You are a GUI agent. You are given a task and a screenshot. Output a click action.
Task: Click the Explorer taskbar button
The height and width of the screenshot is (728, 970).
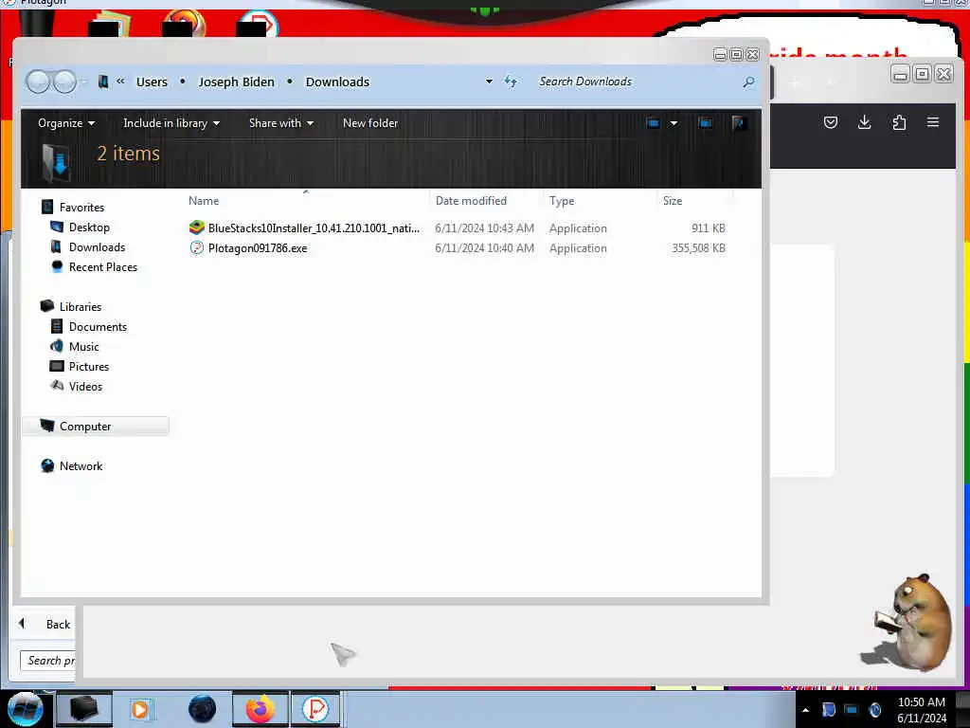[x=84, y=709]
